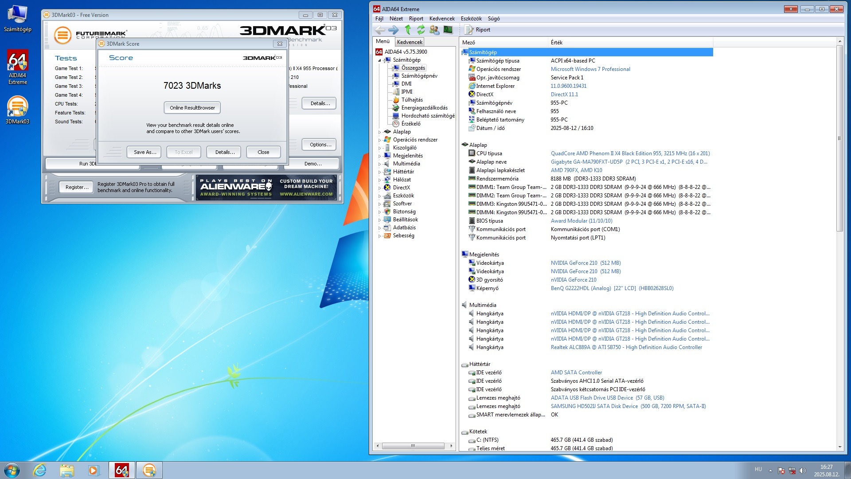The image size is (851, 479).
Task: Click the two-people users toolbar icon
Action: pyautogui.click(x=434, y=30)
